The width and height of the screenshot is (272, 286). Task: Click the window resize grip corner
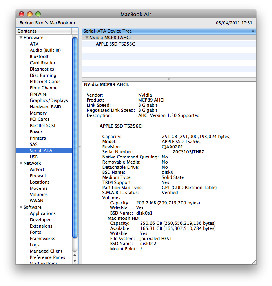254,262
